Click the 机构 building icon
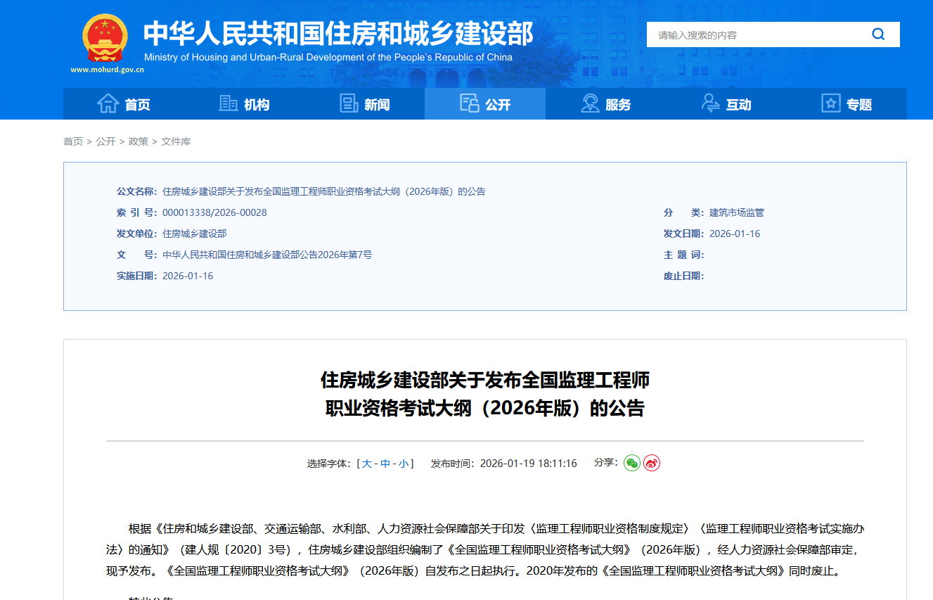This screenshot has height=600, width=933. 229,103
